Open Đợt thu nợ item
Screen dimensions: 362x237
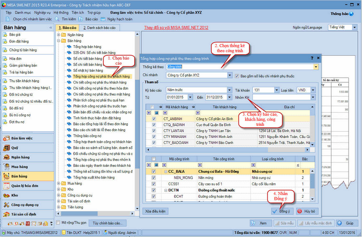point(17,122)
